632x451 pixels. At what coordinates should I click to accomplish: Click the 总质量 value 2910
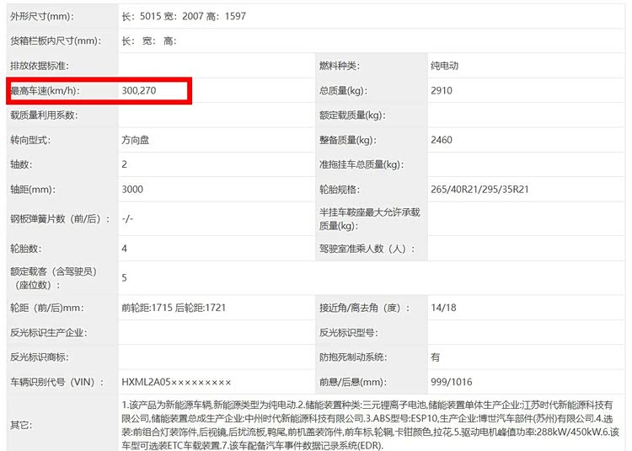point(442,90)
